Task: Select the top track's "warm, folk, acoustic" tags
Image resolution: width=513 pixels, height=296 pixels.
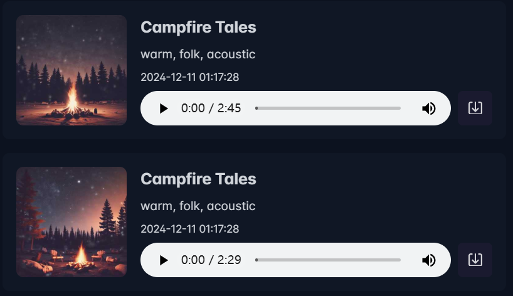Action: click(198, 54)
